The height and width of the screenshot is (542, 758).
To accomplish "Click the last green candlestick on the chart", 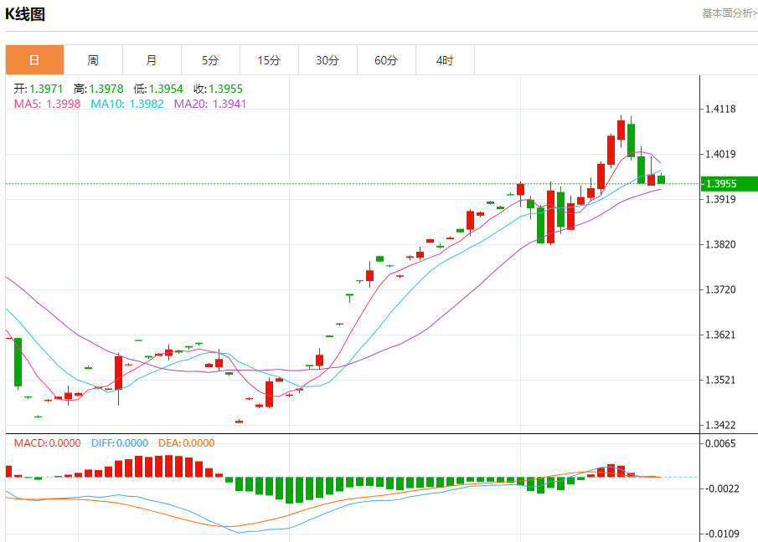I will (x=662, y=180).
